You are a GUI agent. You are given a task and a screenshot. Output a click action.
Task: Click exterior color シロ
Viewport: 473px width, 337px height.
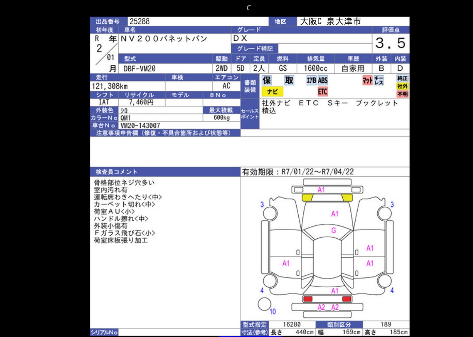pyautogui.click(x=124, y=110)
